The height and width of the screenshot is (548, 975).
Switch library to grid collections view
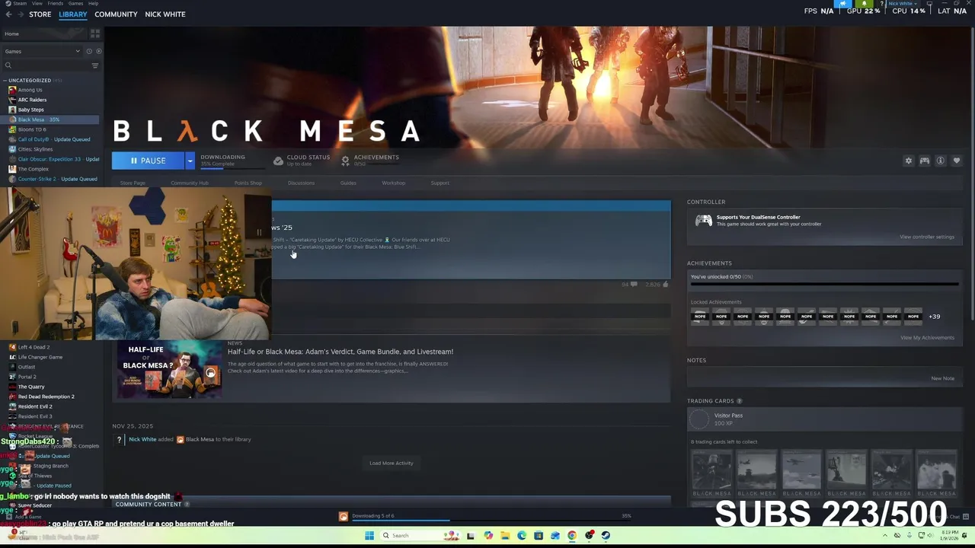[95, 33]
